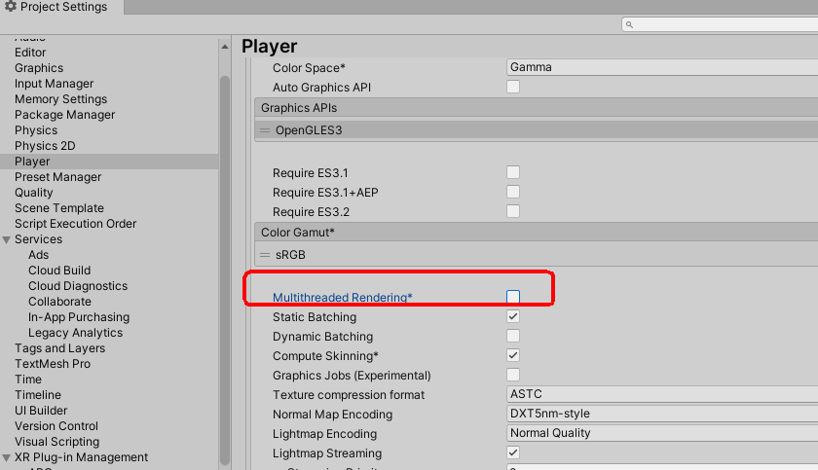Open Legacy Analytics under Services
The image size is (818, 470).
(x=75, y=333)
